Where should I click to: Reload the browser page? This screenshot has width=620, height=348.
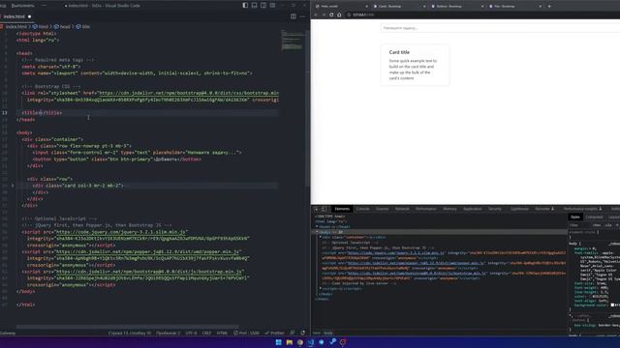click(331, 14)
